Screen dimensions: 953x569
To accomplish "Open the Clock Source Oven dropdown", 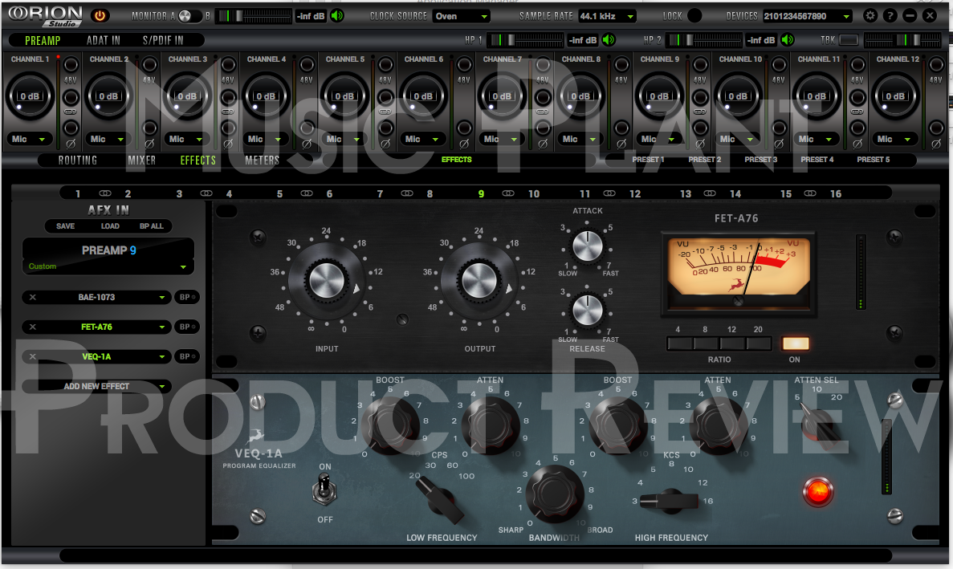I will 462,16.
